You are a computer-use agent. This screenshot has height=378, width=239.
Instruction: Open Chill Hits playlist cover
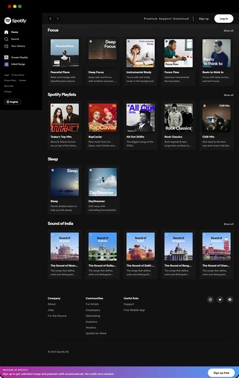tap(216, 118)
